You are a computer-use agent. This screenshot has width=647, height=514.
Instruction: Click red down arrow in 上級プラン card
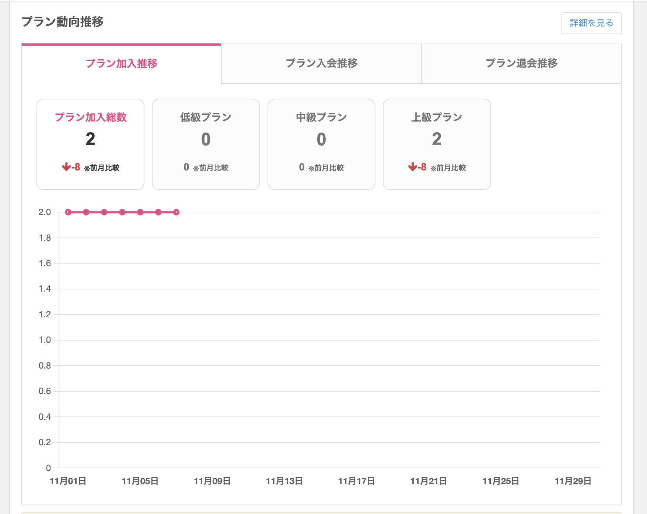pyautogui.click(x=413, y=167)
